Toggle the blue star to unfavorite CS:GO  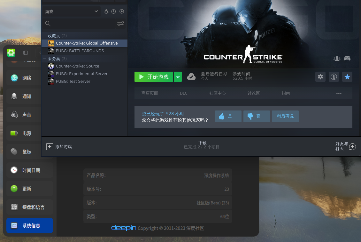pos(347,77)
